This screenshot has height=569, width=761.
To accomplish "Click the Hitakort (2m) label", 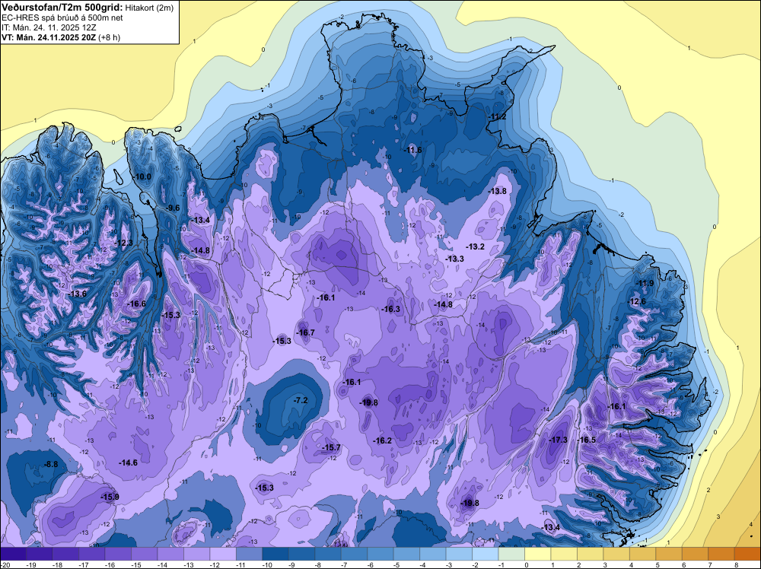I will (149, 8).
